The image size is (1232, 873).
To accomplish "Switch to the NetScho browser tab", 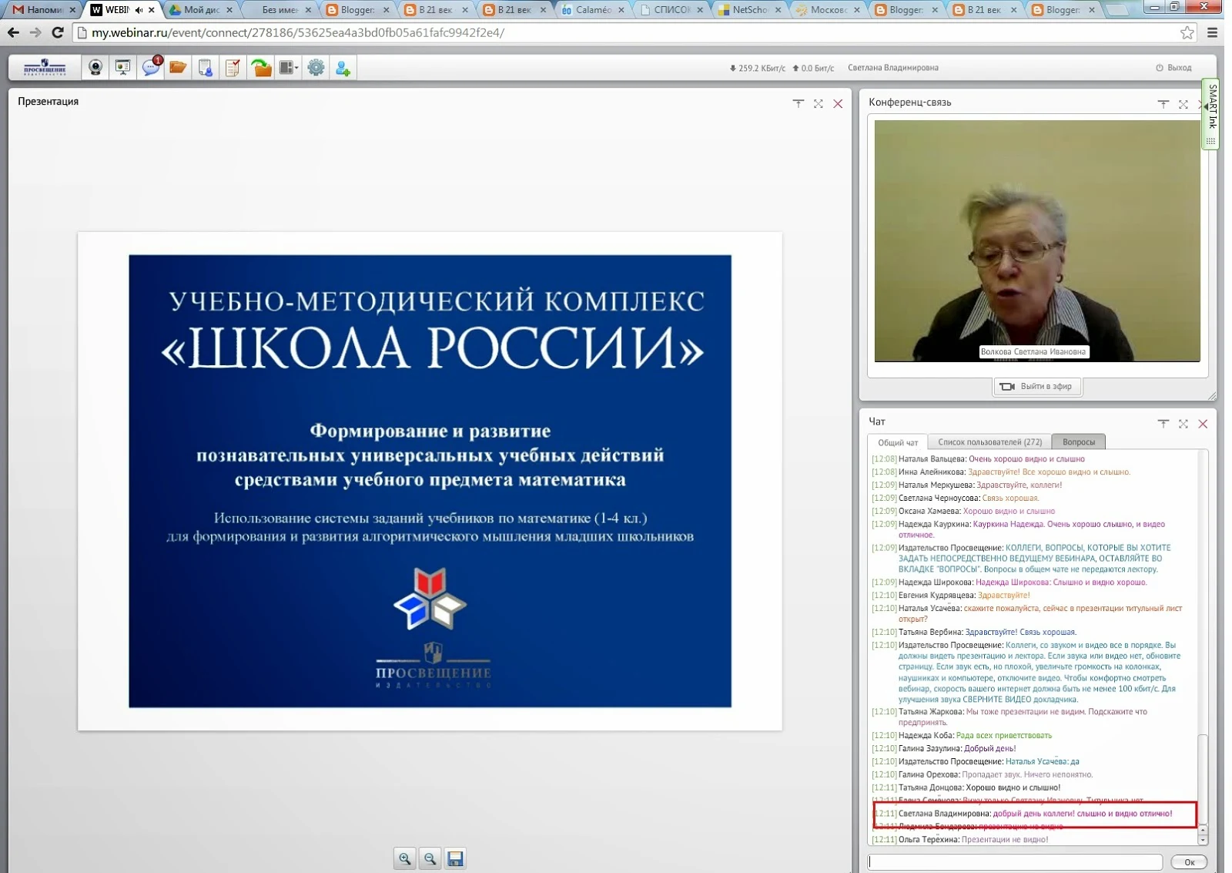I will coord(749,10).
